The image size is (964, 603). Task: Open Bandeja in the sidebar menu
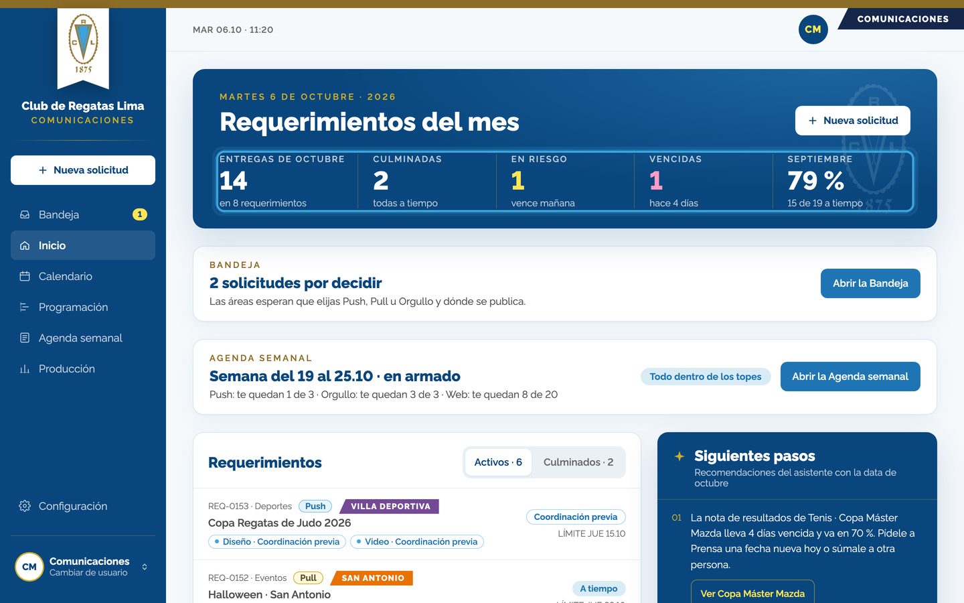point(83,214)
